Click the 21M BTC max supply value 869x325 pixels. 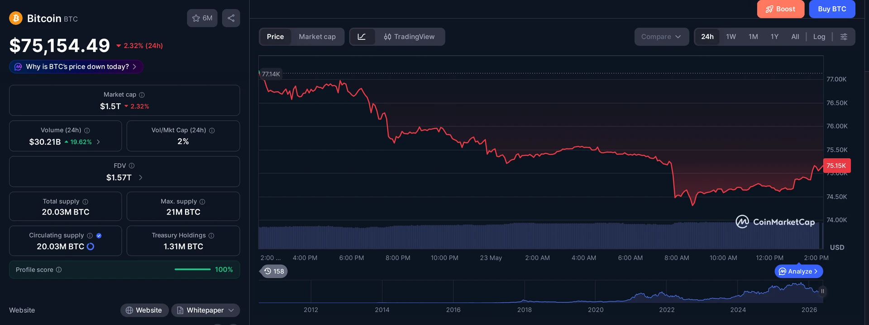183,212
